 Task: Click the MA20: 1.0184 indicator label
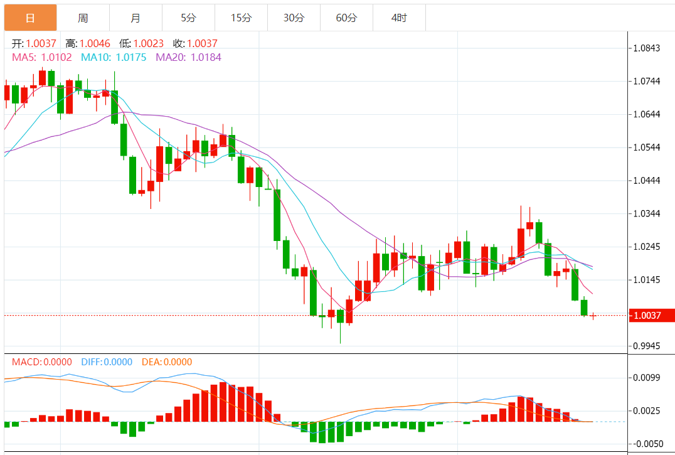click(189, 57)
